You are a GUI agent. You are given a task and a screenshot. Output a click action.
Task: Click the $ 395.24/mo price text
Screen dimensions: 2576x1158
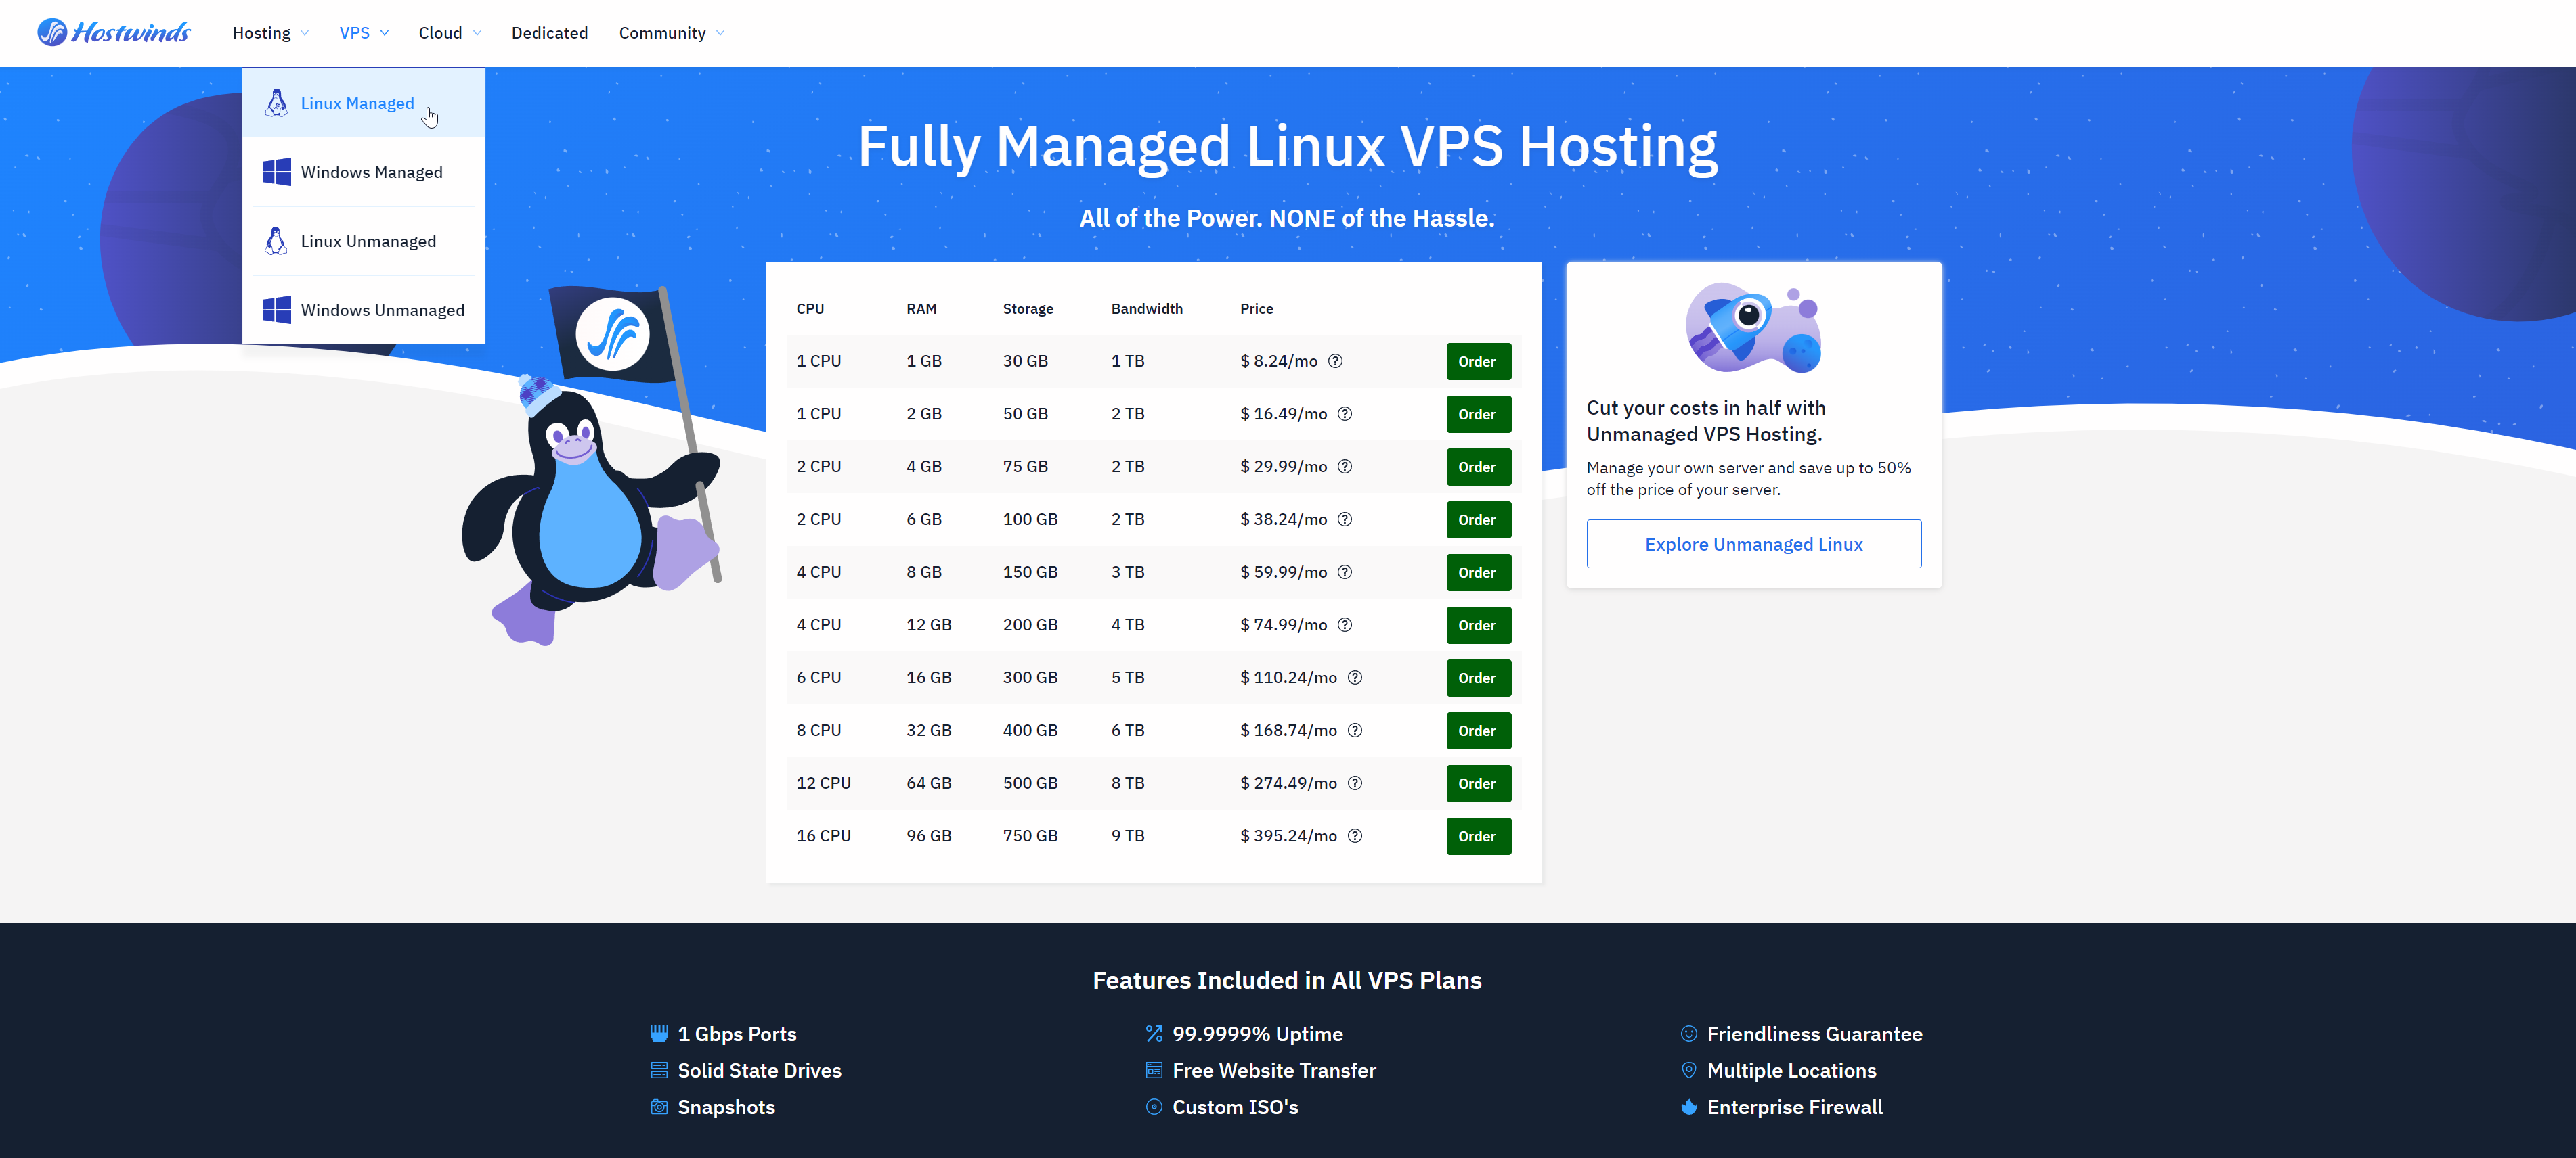[1288, 836]
